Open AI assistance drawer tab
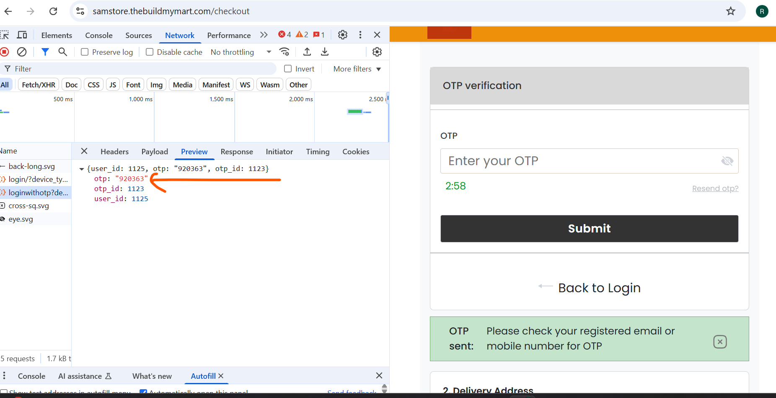 85,376
